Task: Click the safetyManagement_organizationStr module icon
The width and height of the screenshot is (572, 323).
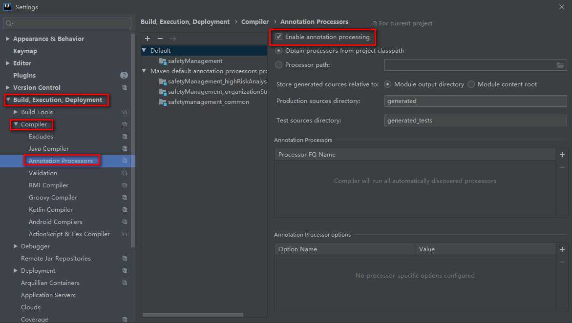Action: click(163, 92)
